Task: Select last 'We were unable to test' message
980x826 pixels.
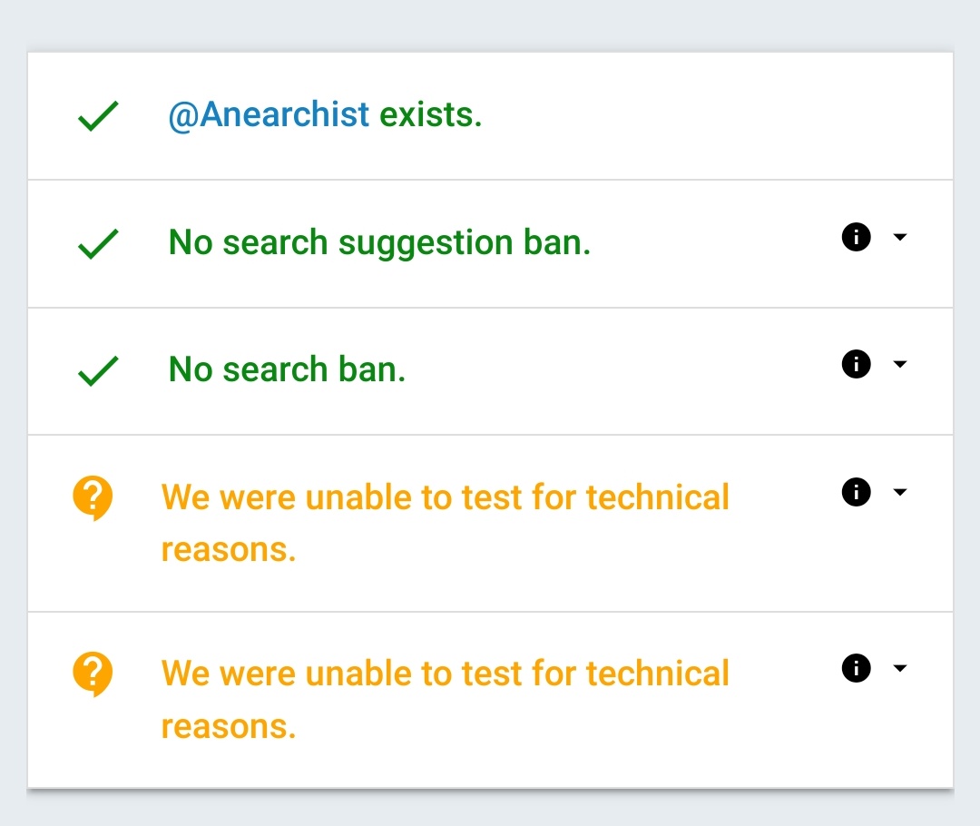Action: tap(445, 699)
